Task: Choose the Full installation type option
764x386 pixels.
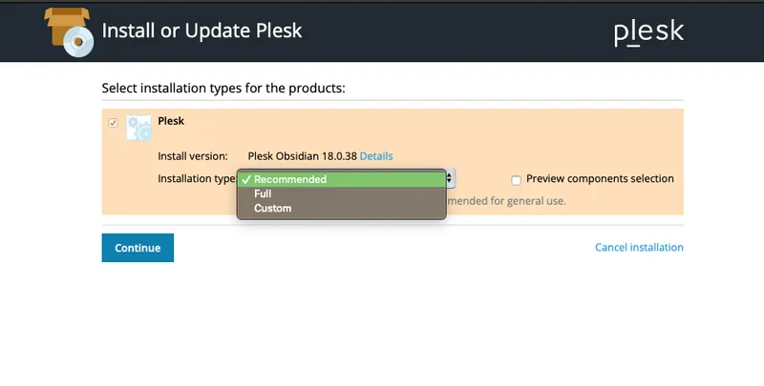Action: pos(263,193)
